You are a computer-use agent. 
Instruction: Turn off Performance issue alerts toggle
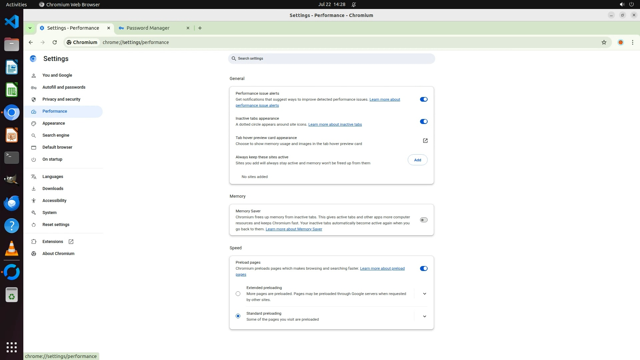point(423,99)
